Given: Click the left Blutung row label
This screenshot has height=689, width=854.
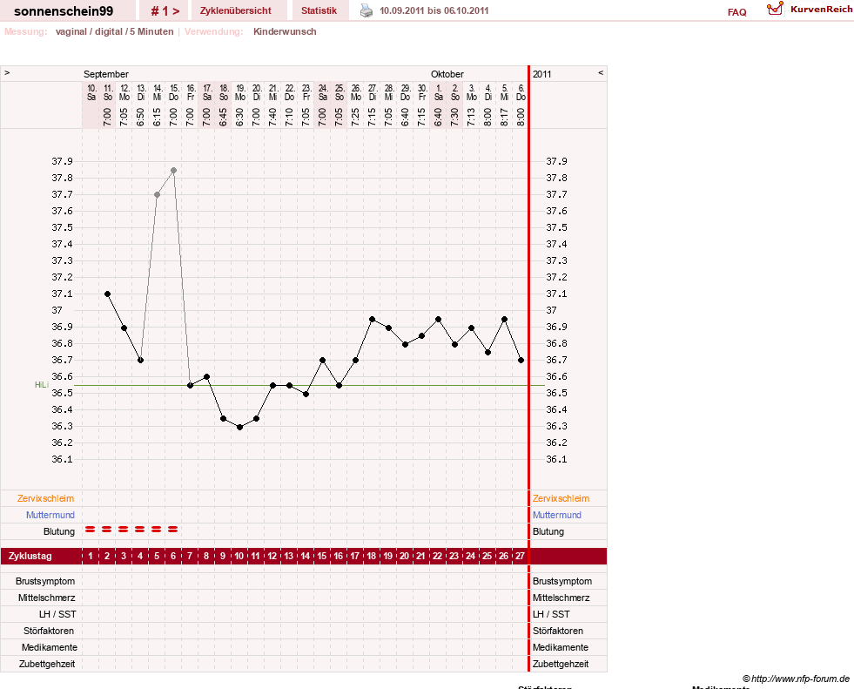Looking at the screenshot, I should 59,531.
